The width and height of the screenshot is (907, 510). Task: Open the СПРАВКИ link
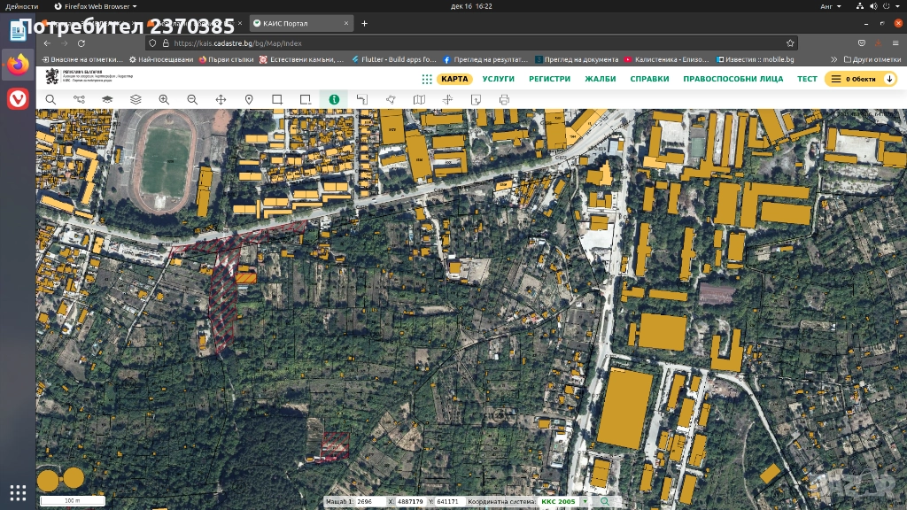click(649, 79)
